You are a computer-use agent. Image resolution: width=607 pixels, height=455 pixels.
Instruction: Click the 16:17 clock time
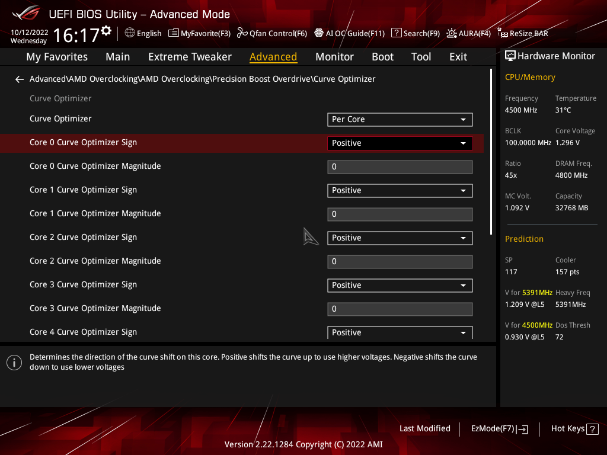click(x=76, y=35)
